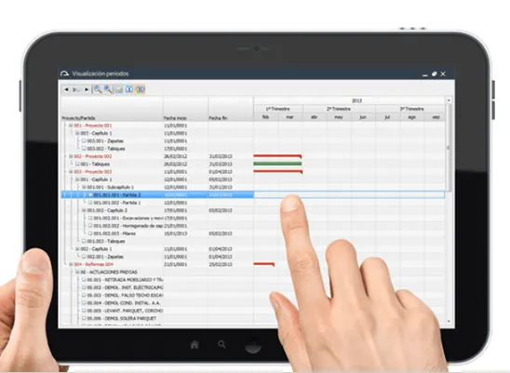Tick the checkbox beside 001 - Tabiques
This screenshot has width=510, height=373.
pyautogui.click(x=77, y=164)
